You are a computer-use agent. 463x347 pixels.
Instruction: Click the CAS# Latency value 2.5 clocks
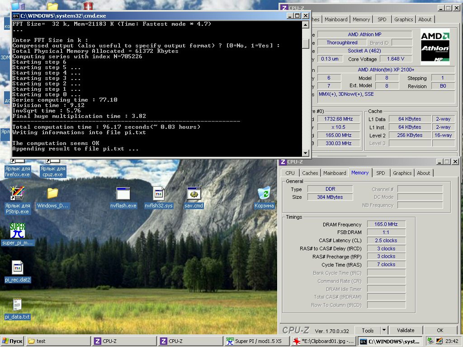pos(386,240)
